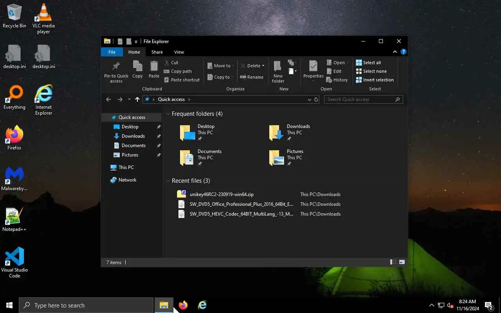Switch to the Share tab
Image resolution: width=501 pixels, height=313 pixels.
[157, 52]
